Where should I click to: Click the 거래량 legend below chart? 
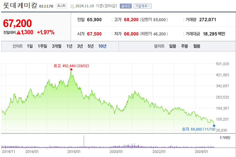click(225, 138)
